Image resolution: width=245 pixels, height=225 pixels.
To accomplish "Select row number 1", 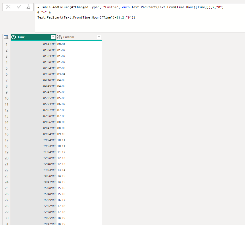I will (7, 44).
